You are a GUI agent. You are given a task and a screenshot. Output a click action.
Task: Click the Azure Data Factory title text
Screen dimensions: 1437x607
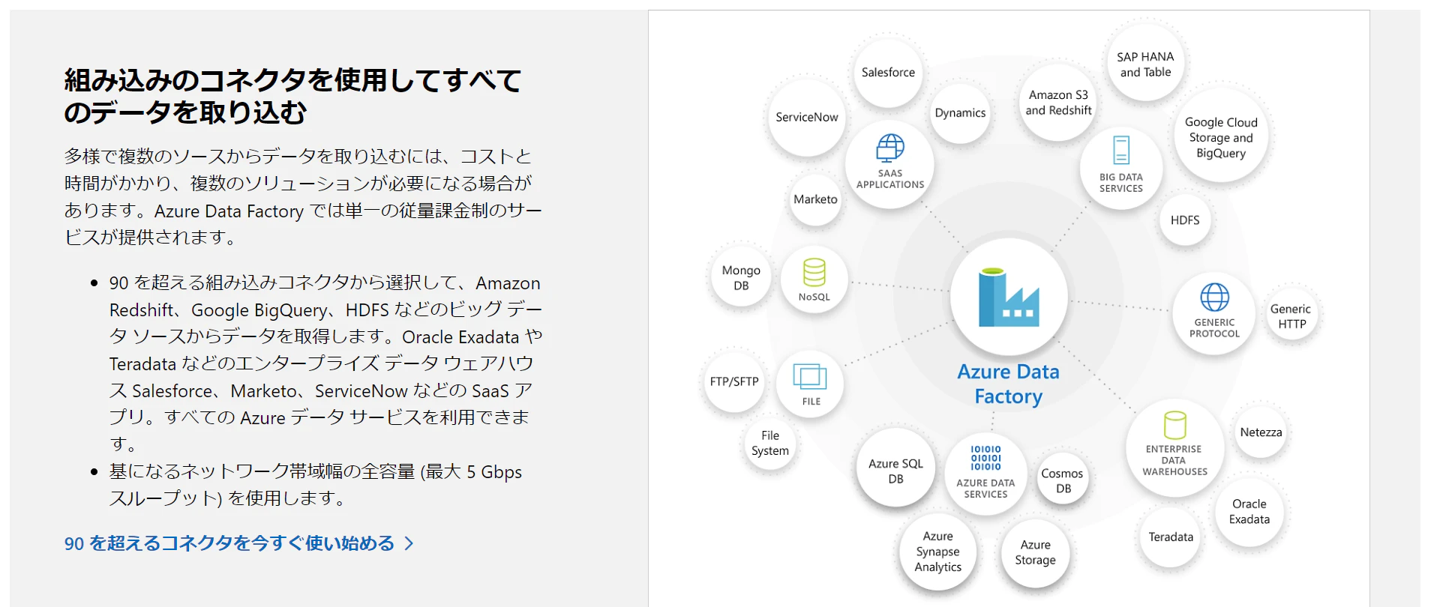tap(1009, 384)
